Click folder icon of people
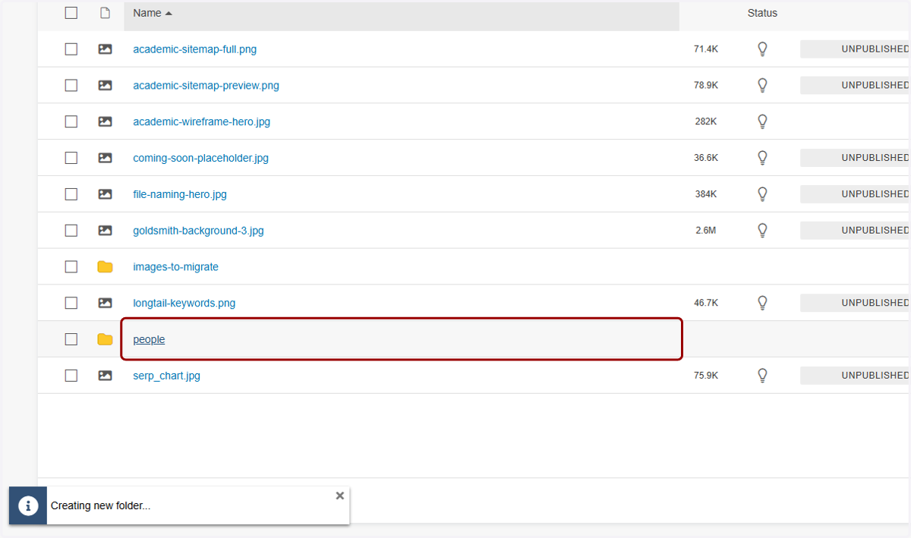The height and width of the screenshot is (538, 911). point(105,339)
